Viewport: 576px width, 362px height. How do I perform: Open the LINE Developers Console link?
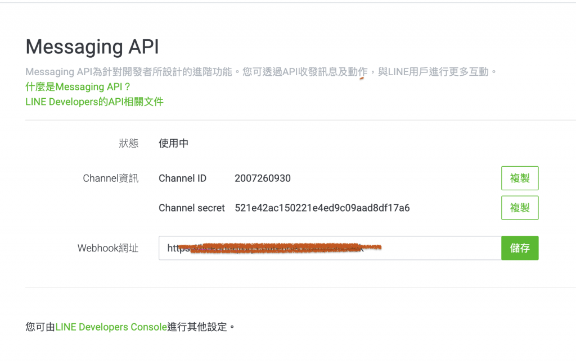tap(111, 327)
